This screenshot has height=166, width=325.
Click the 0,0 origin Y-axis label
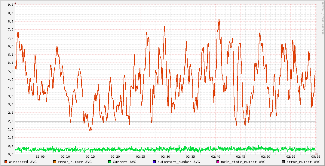click(x=10, y=154)
